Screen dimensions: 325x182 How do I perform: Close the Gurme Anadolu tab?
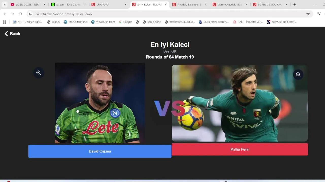click(246, 4)
